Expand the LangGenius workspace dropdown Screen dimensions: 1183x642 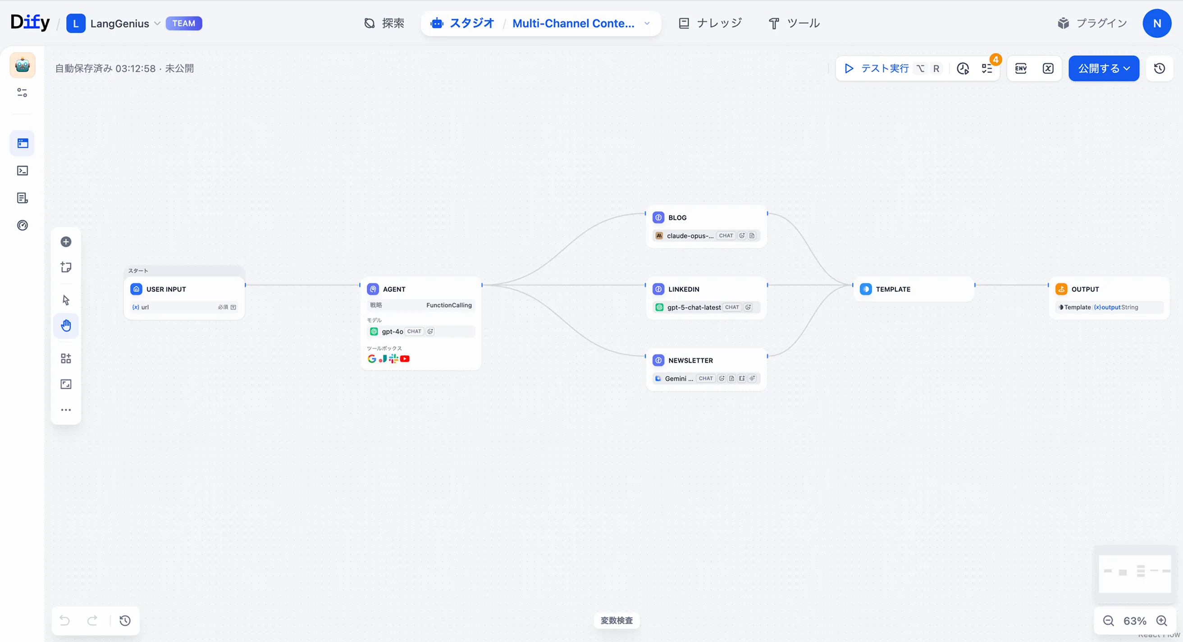point(157,23)
